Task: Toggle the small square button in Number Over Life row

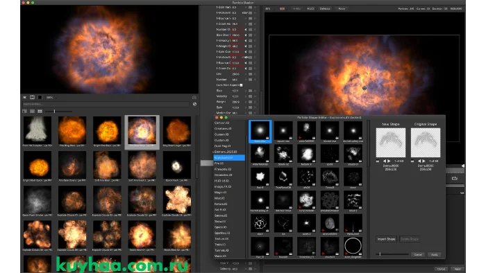Action: click(x=251, y=30)
